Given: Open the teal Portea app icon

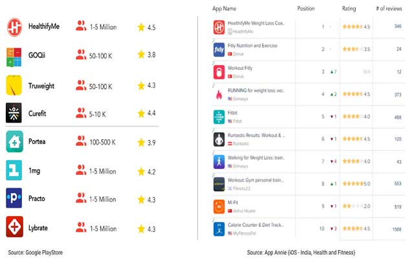Looking at the screenshot, I should click(14, 142).
